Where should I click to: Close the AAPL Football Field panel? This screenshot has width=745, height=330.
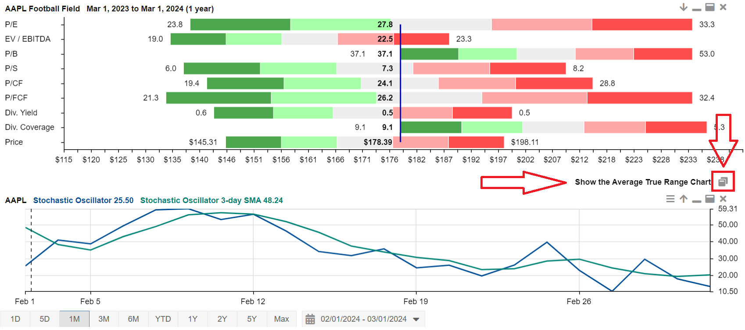(723, 7)
